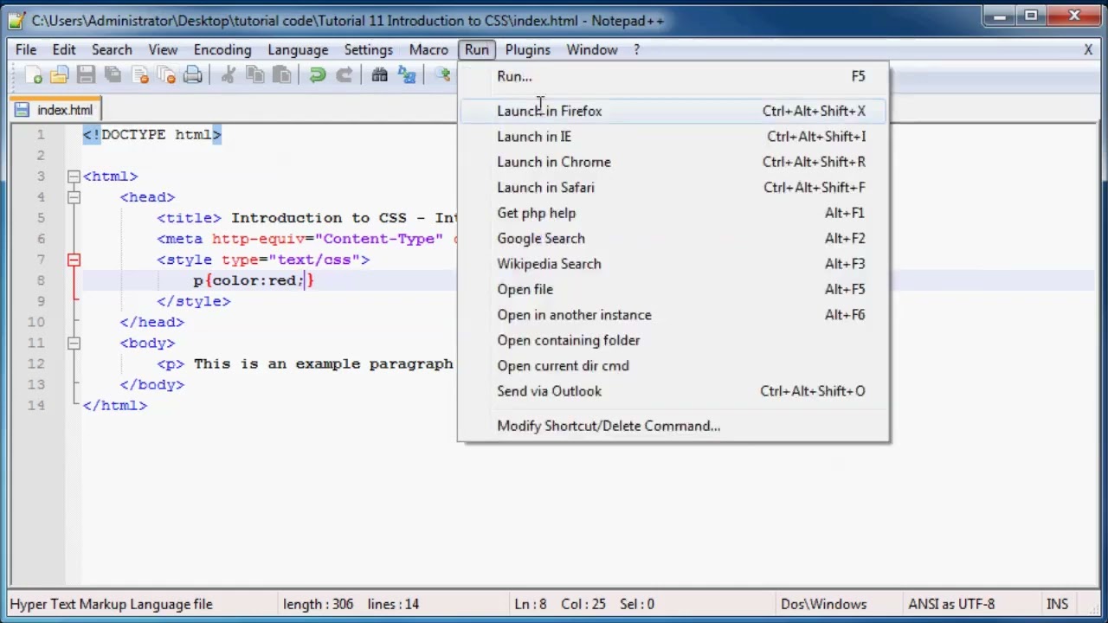Click line number 14 in the margin
Image resolution: width=1108 pixels, height=623 pixels.
35,405
